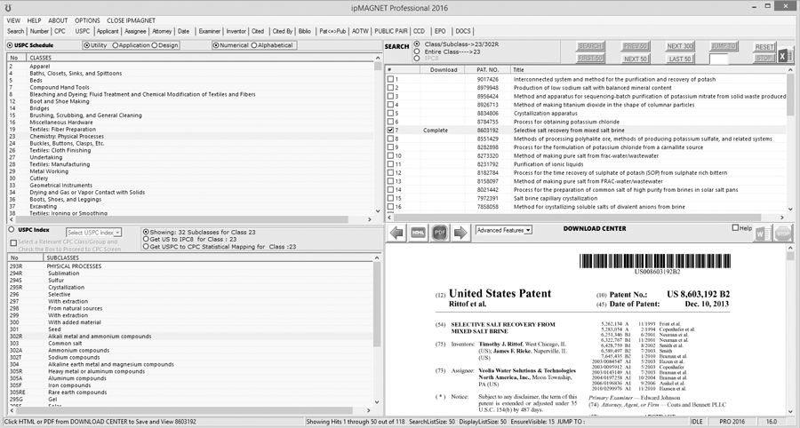Click the RESET button
Viewport: 800px width, 428px height.
pyautogui.click(x=764, y=47)
